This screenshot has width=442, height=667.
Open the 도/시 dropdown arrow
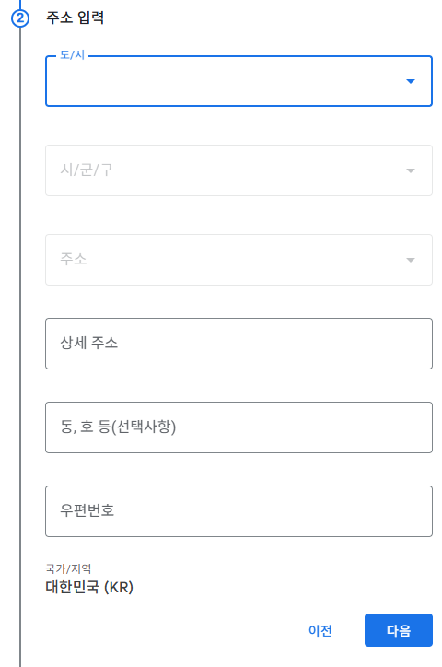tap(410, 81)
